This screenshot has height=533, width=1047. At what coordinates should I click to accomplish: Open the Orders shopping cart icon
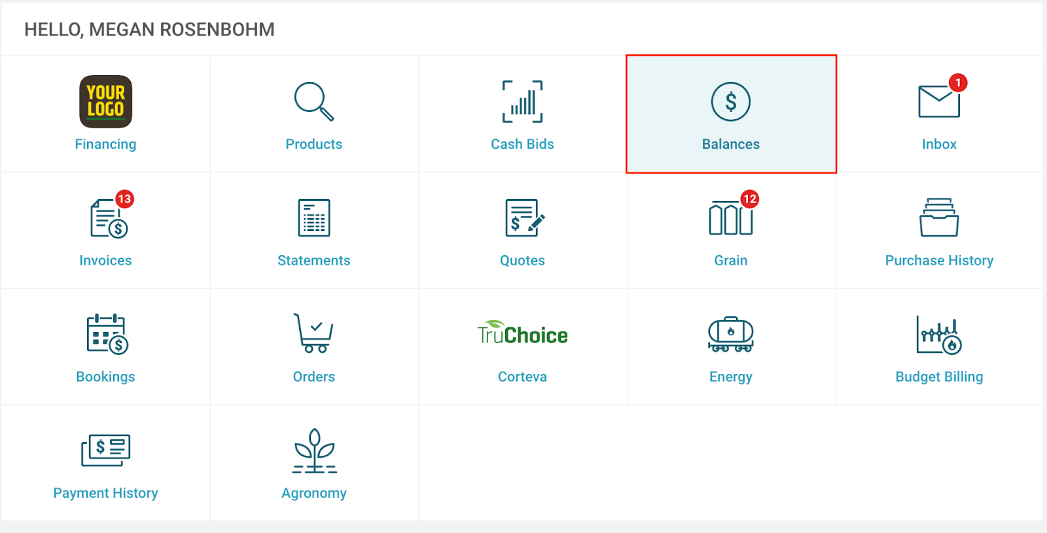(313, 333)
